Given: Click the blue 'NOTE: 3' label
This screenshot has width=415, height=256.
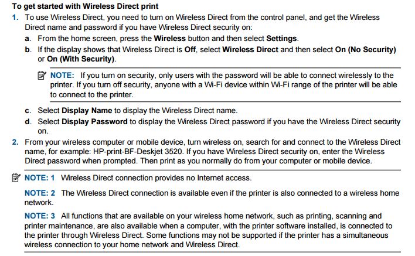Looking at the screenshot, I should tap(40, 216).
